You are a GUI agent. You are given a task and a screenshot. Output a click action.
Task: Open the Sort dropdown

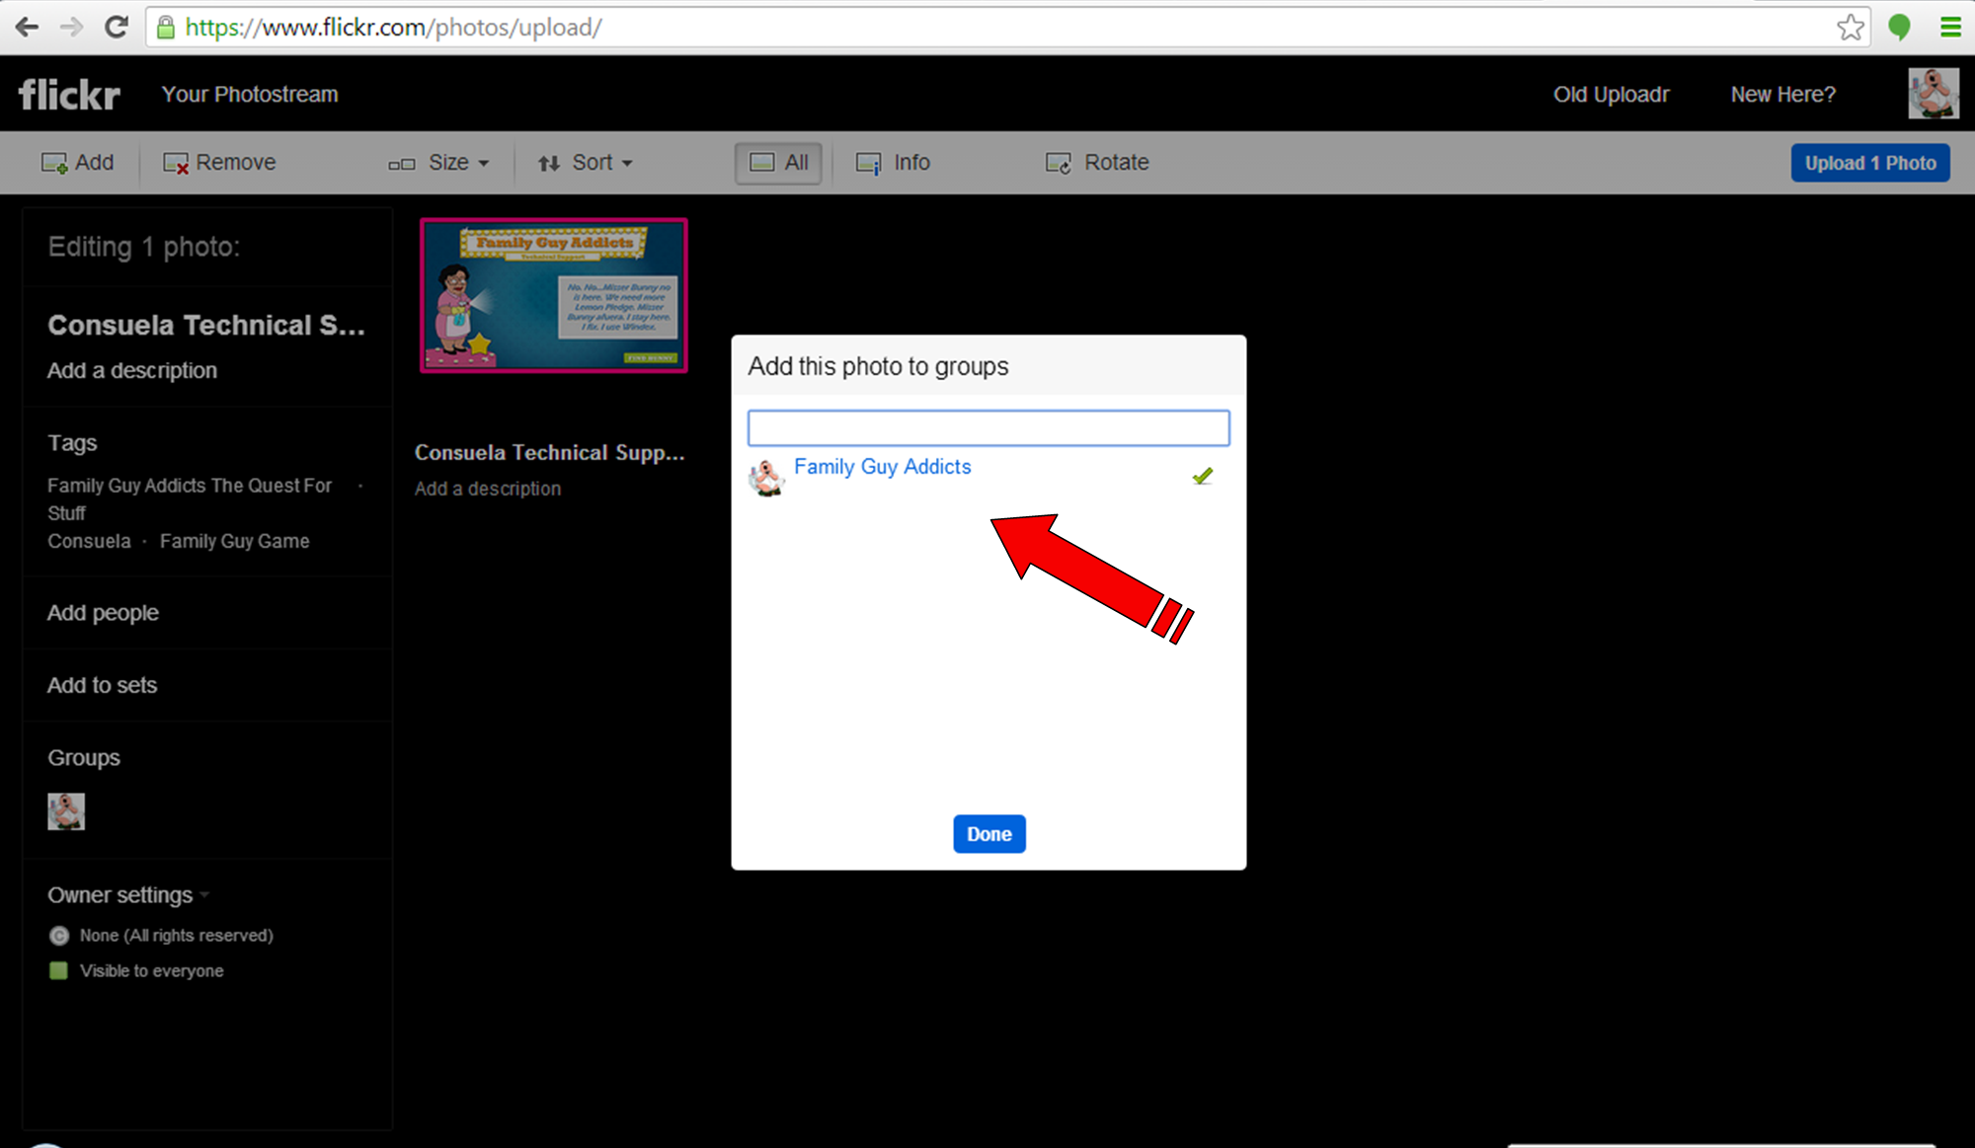point(586,163)
